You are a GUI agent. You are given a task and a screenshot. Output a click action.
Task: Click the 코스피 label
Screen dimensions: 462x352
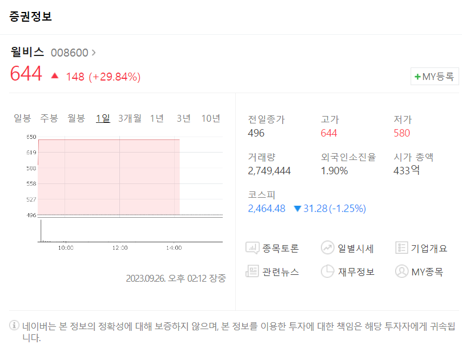point(262,195)
